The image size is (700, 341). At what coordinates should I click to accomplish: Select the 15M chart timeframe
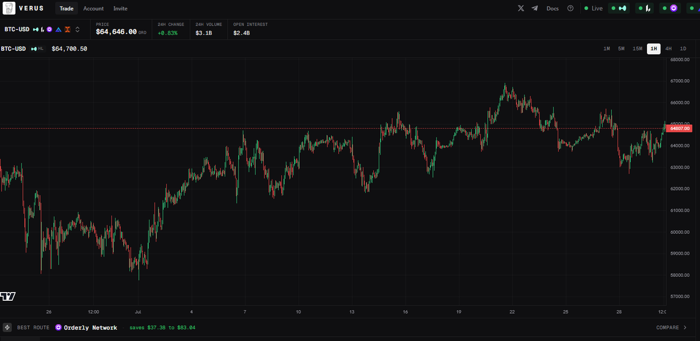(x=638, y=49)
